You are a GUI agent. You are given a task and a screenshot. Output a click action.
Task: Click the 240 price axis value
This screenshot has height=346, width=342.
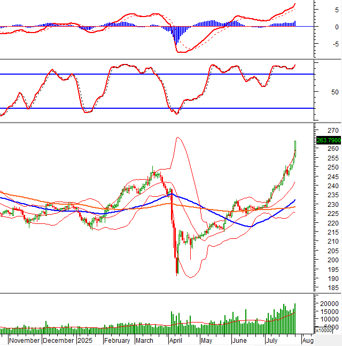(x=333, y=186)
